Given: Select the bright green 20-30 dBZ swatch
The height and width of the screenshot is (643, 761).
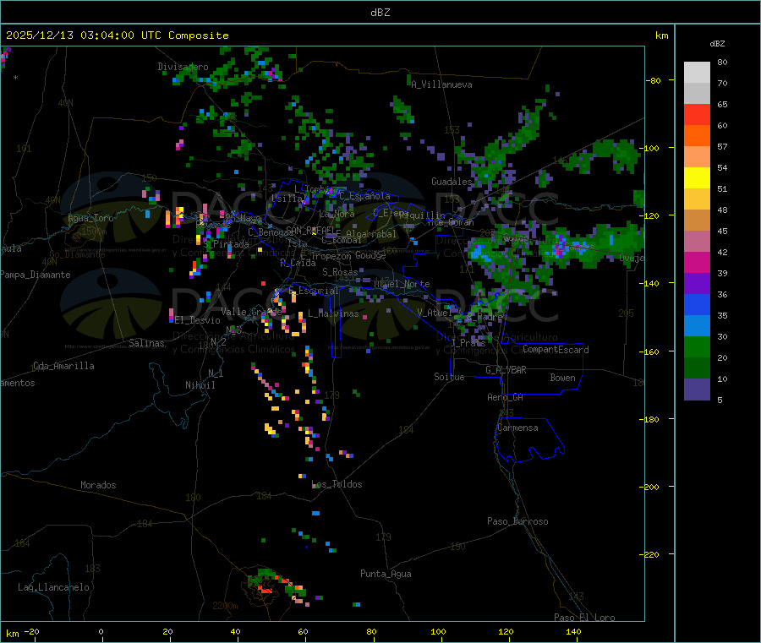Looking at the screenshot, I should pos(697,346).
